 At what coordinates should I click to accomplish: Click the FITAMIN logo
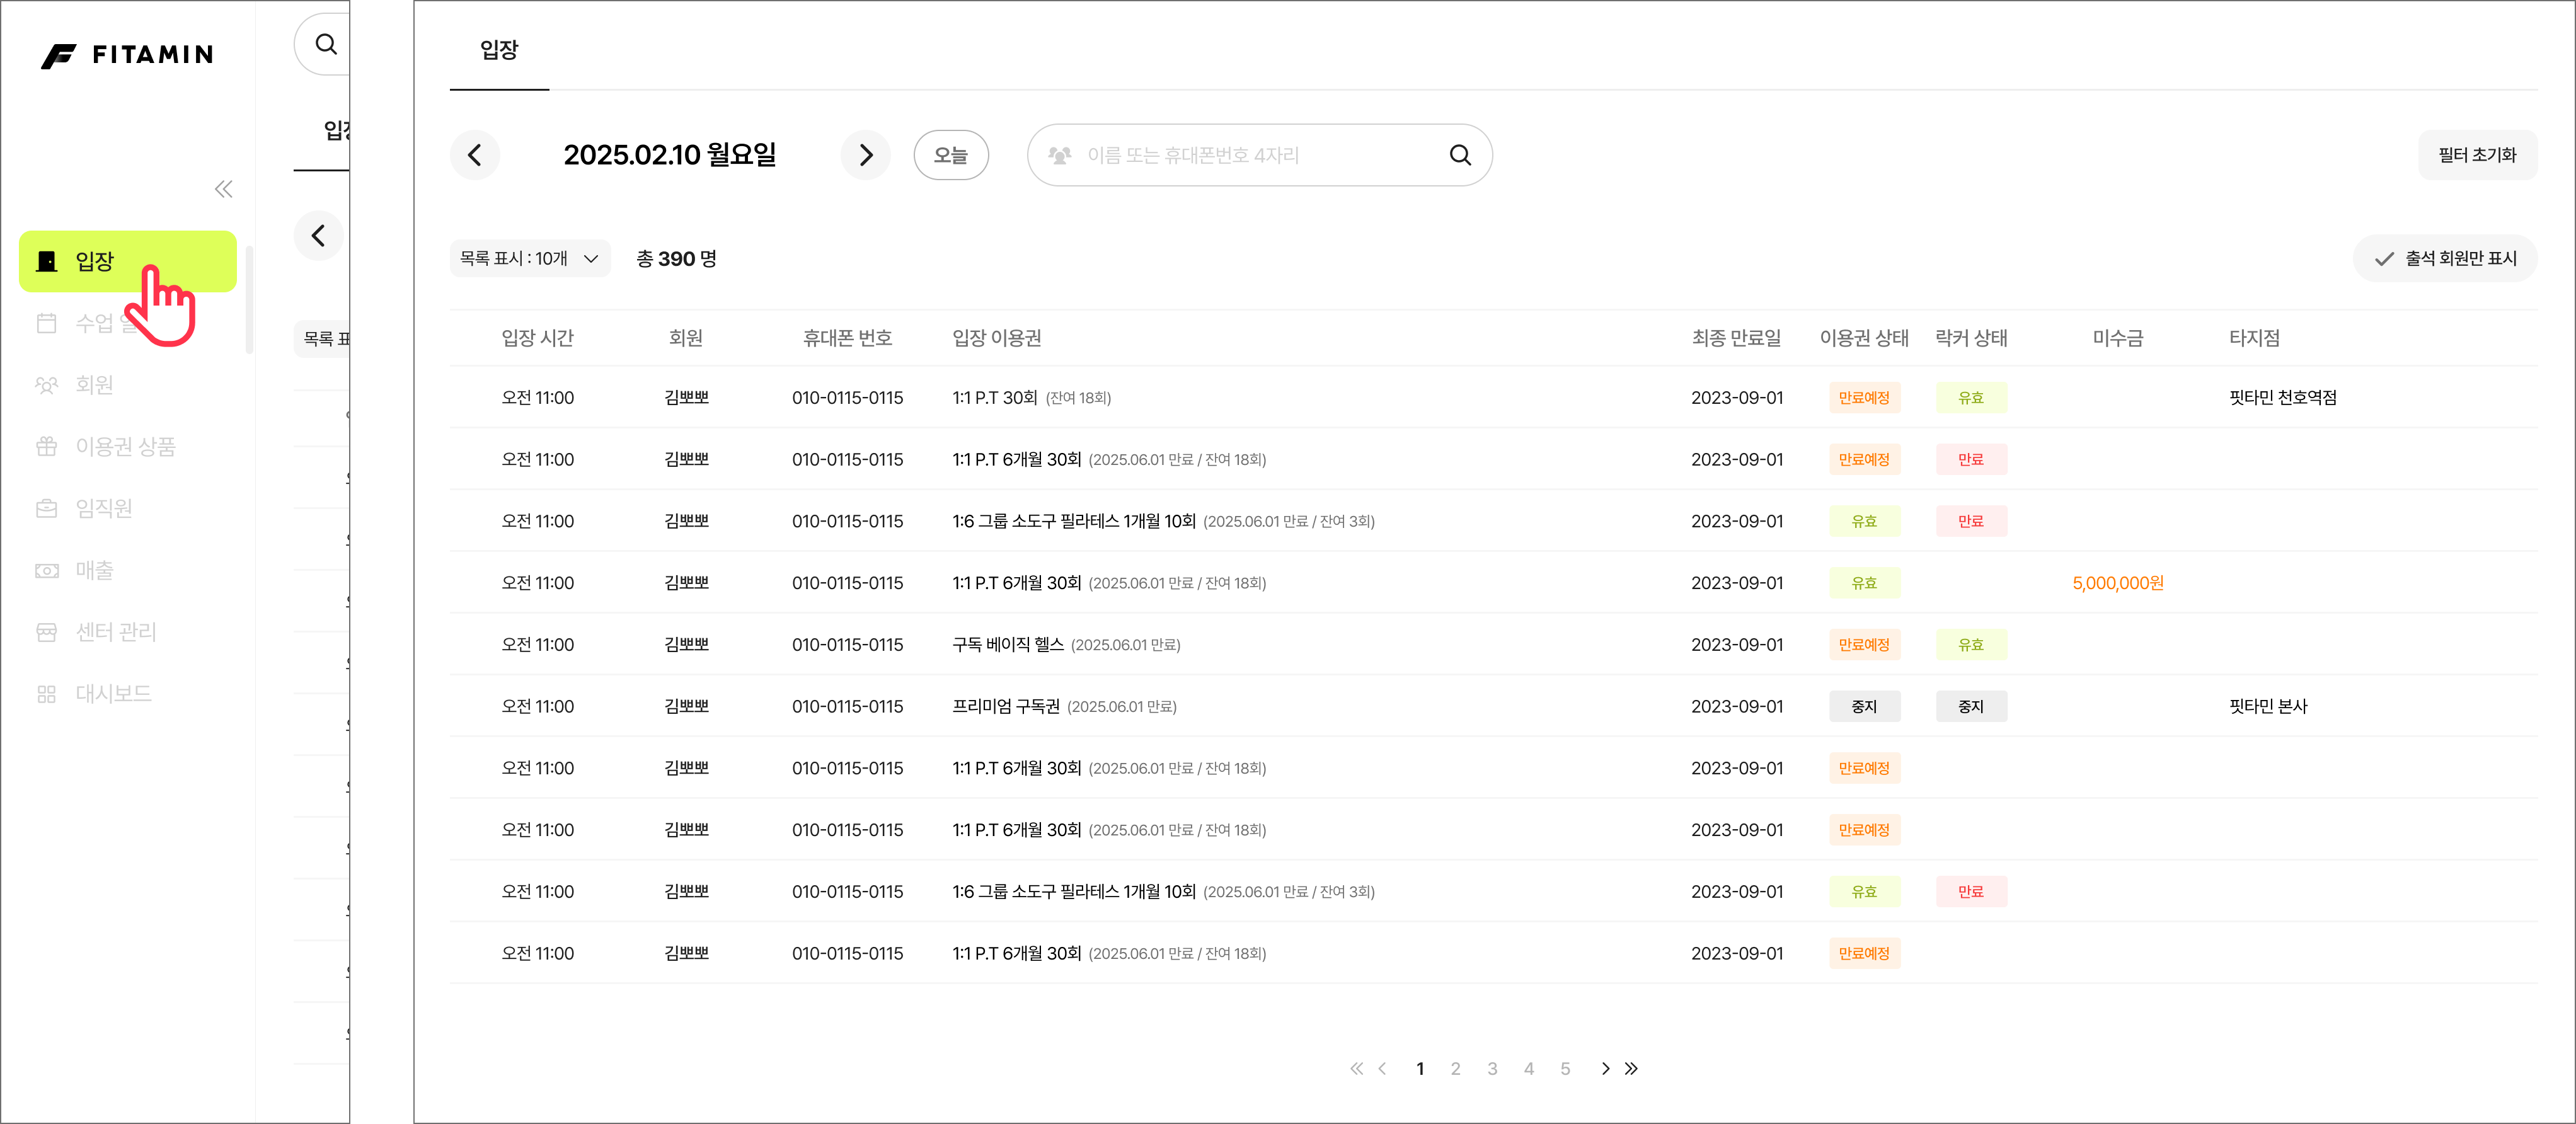tap(127, 55)
